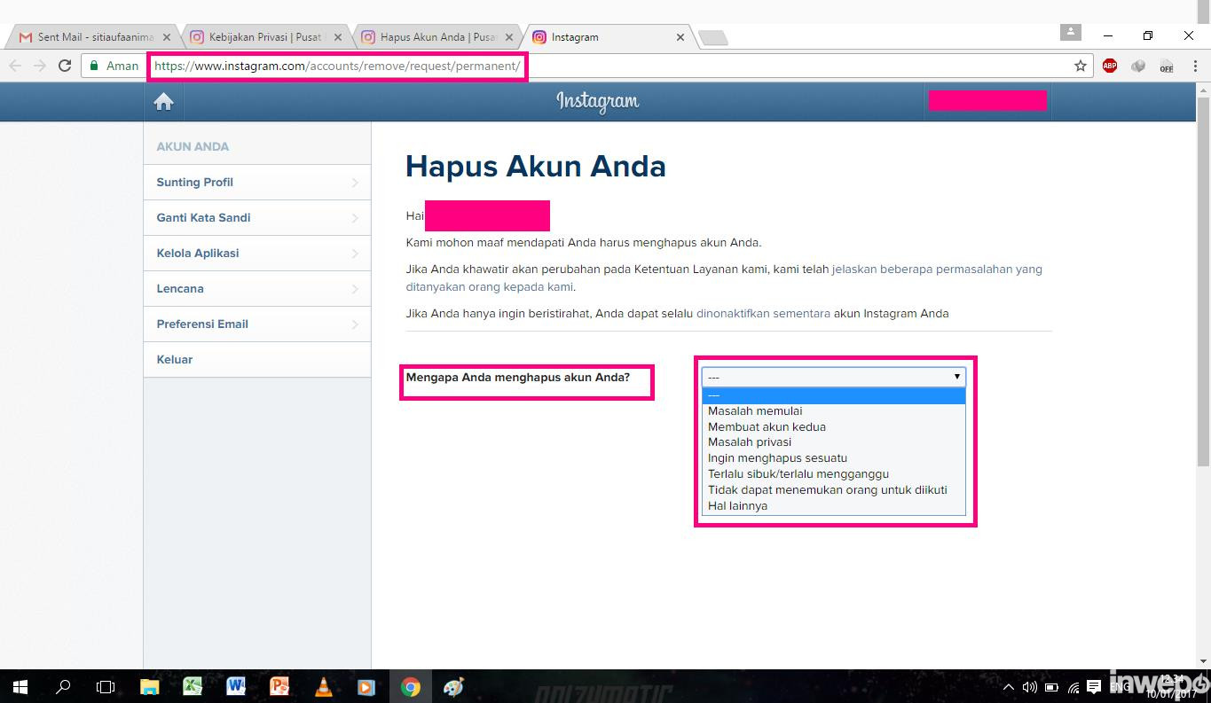The width and height of the screenshot is (1211, 703).
Task: Follow the 'jelaskan beberapa permasalahan' link
Action: 937,269
